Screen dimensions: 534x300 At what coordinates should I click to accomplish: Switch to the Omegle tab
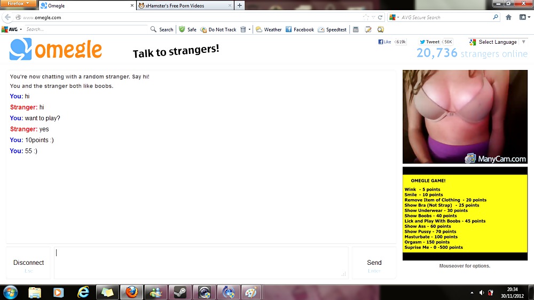[x=85, y=6]
